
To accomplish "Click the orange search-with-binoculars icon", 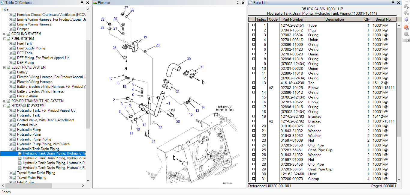I will pos(406,28).
